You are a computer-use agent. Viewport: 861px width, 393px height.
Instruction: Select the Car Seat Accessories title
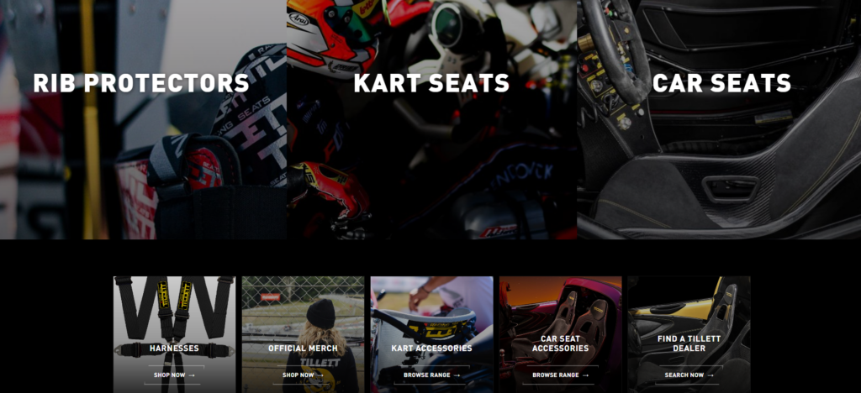click(x=560, y=343)
